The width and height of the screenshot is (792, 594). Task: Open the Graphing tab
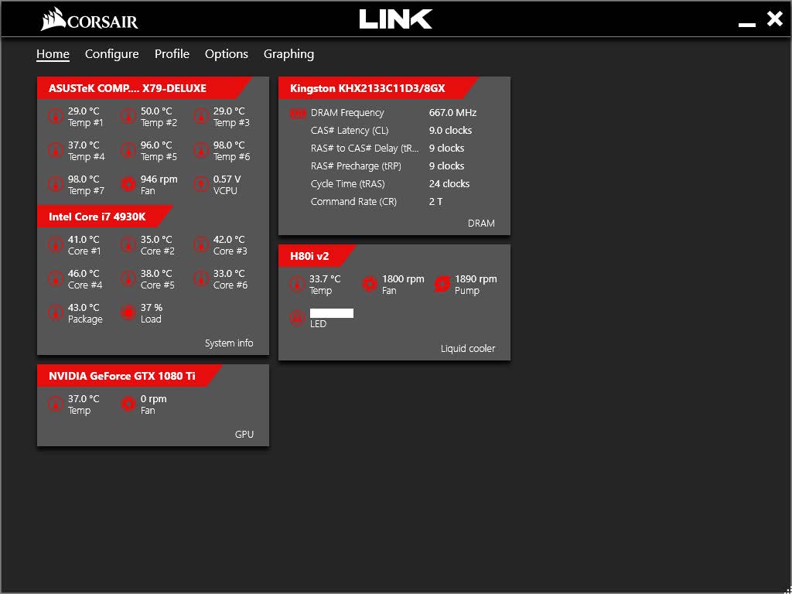(x=288, y=54)
